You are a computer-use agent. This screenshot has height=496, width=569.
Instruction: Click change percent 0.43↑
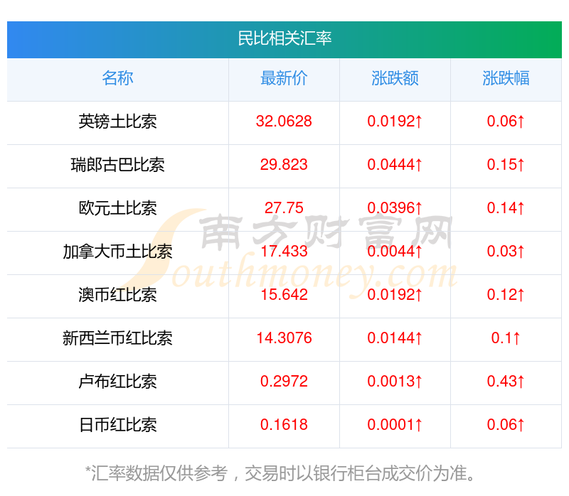tap(506, 382)
